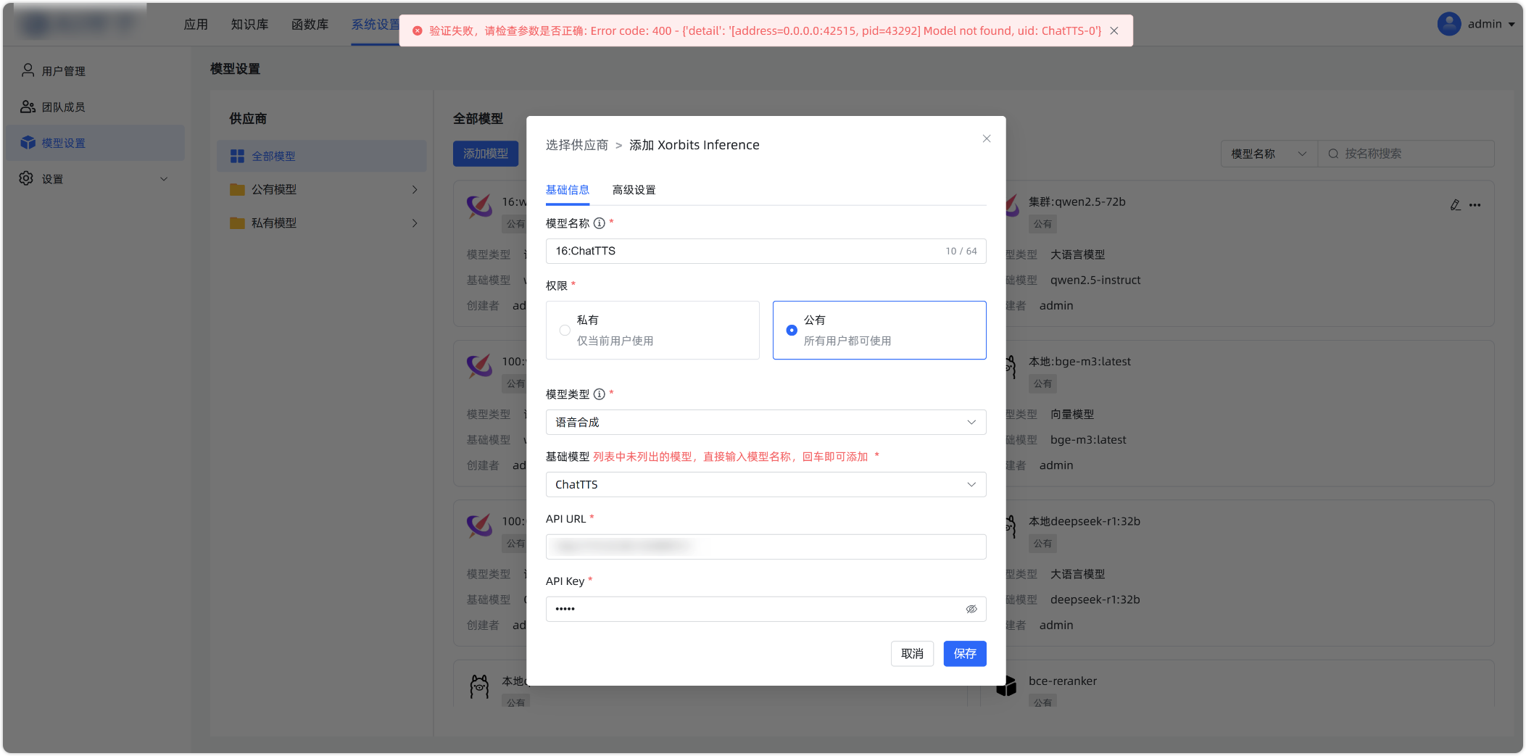Click the 保存 button
The image size is (1526, 756).
pos(964,654)
